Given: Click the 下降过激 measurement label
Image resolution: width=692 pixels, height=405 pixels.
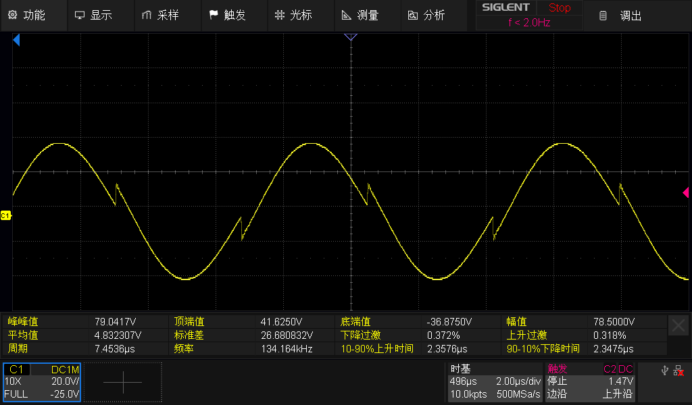Looking at the screenshot, I should pos(361,335).
